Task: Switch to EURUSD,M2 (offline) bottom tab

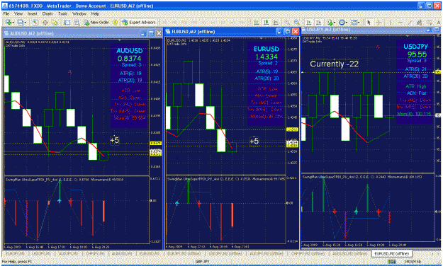Action: pyautogui.click(x=391, y=253)
